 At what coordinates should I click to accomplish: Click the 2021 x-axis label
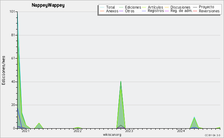coord(25,131)
